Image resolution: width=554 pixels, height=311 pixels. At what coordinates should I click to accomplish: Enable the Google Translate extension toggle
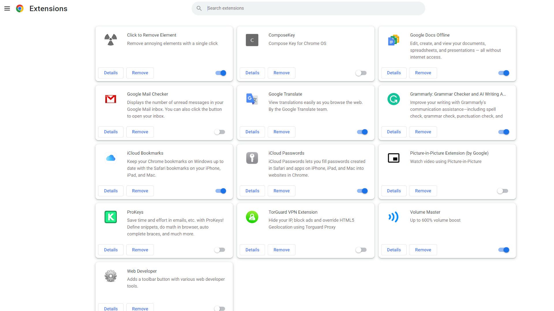(x=361, y=132)
